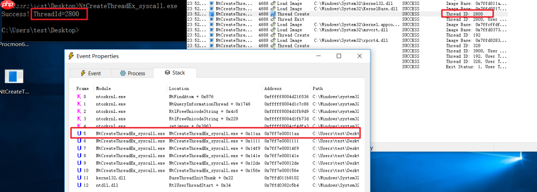Minimize the Event Properties dialog
This screenshot has height=192, width=537.
[x=318, y=56]
